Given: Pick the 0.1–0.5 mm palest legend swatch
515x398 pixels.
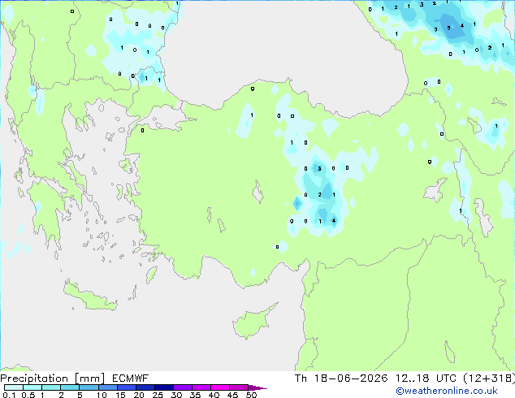Looking at the screenshot, I should click(14, 387).
